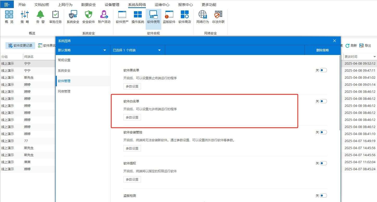Open 盗版软件 detection

point(169,16)
